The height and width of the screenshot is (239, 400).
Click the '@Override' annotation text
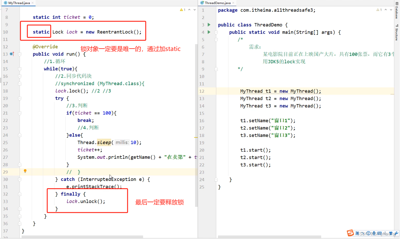45,47
